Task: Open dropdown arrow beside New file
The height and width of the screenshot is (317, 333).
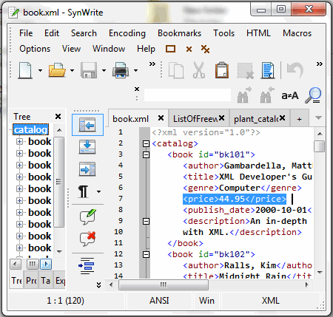Action: [x=40, y=71]
